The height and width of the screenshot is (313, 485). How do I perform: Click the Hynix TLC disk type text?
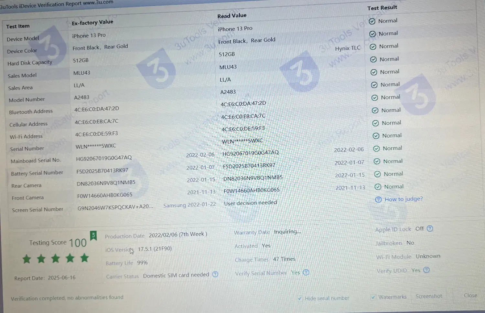pyautogui.click(x=348, y=48)
